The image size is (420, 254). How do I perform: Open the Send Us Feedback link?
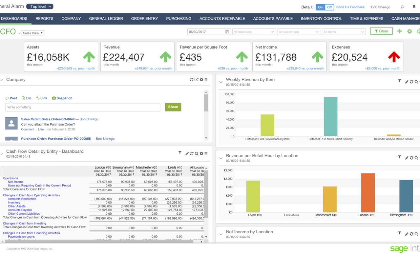coord(350,7)
